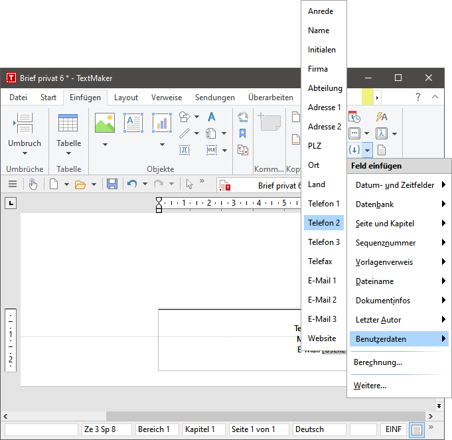Viewport: 452px width, 440px height.
Task: Open the Datei menu tab
Action: 18,98
